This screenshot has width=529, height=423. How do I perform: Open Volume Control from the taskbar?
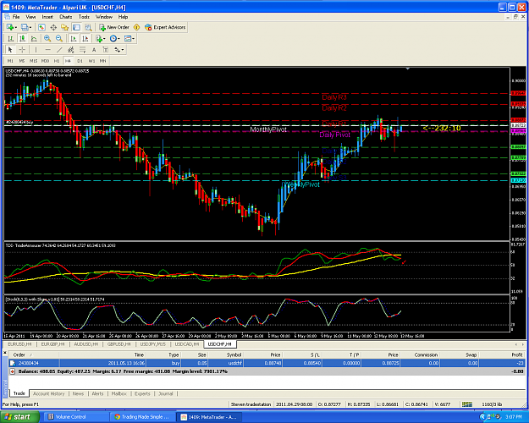click(x=76, y=417)
